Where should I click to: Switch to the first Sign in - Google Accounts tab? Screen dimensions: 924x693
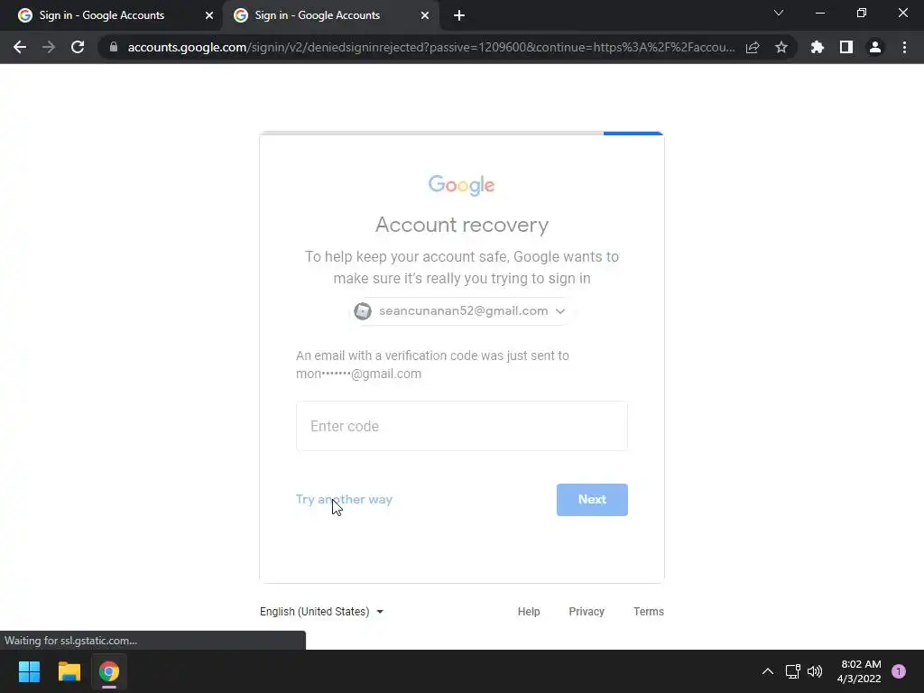coord(112,16)
